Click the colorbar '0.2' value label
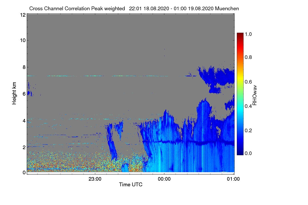The width and height of the screenshot is (308, 205). [x=248, y=130]
